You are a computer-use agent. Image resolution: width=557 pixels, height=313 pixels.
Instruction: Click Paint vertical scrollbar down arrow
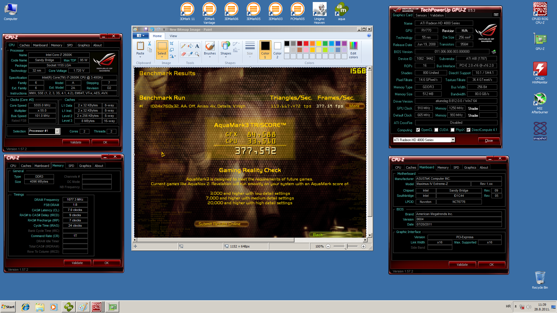click(x=370, y=235)
